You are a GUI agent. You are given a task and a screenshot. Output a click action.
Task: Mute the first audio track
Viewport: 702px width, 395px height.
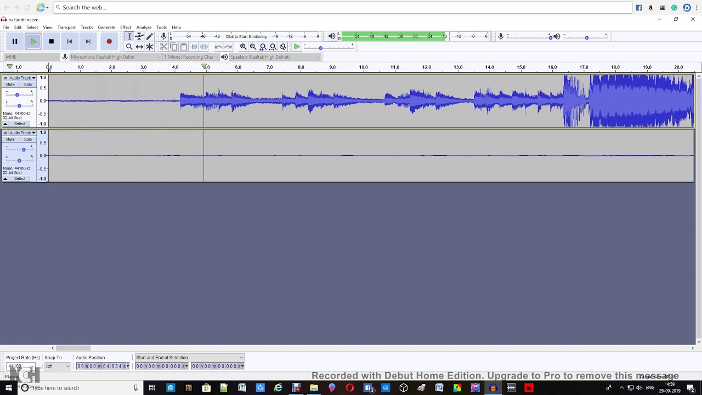(10, 84)
